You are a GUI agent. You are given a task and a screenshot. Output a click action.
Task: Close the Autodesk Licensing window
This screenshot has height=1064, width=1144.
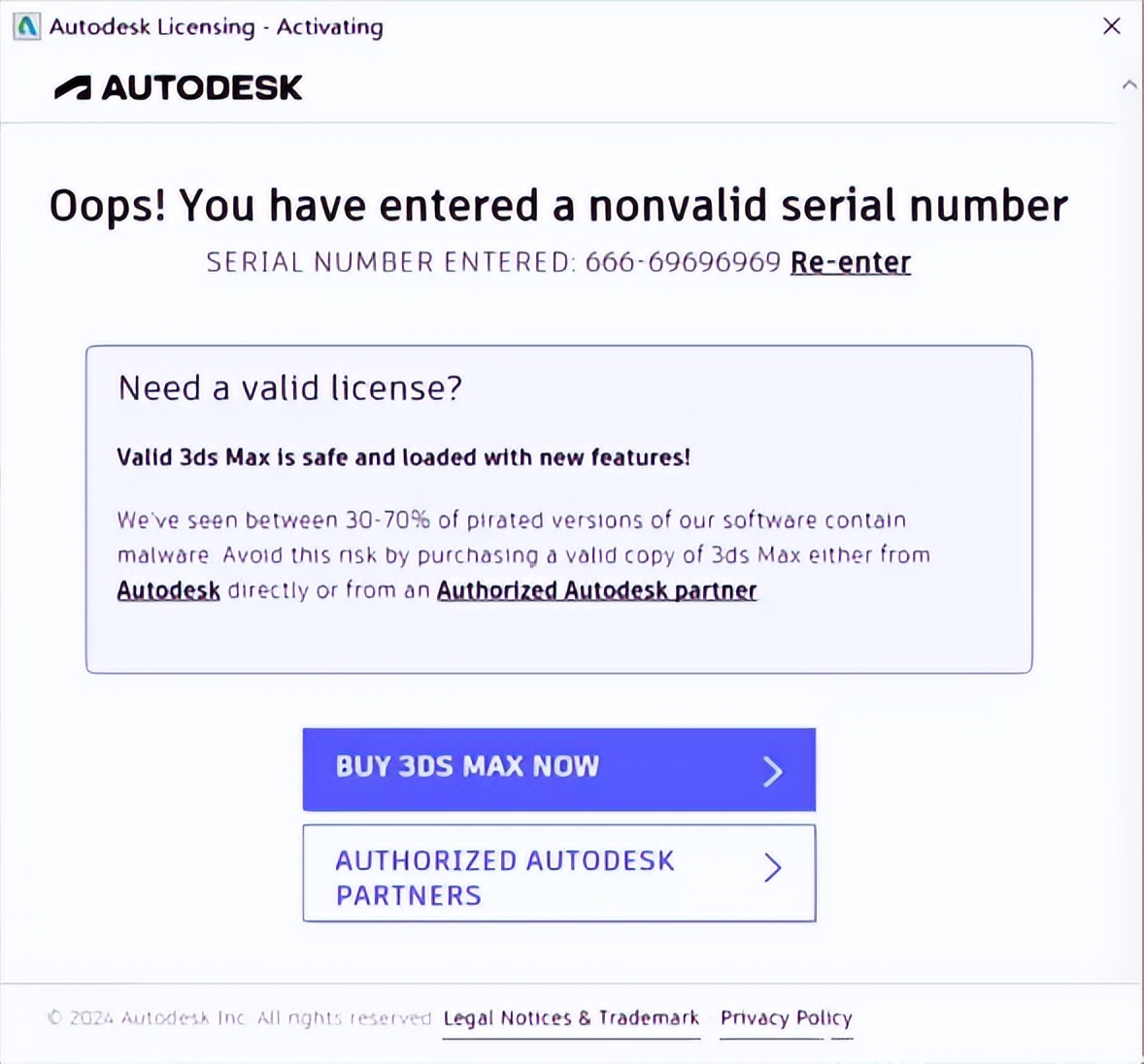1112,26
